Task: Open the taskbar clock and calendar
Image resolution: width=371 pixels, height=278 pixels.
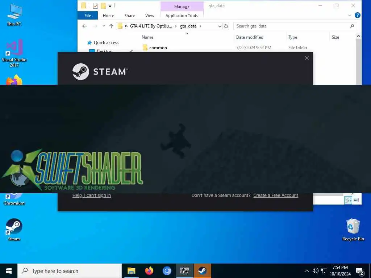Action: coord(340,271)
